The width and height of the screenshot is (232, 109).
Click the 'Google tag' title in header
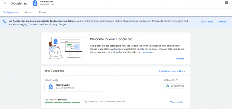pyautogui.click(x=19, y=3)
